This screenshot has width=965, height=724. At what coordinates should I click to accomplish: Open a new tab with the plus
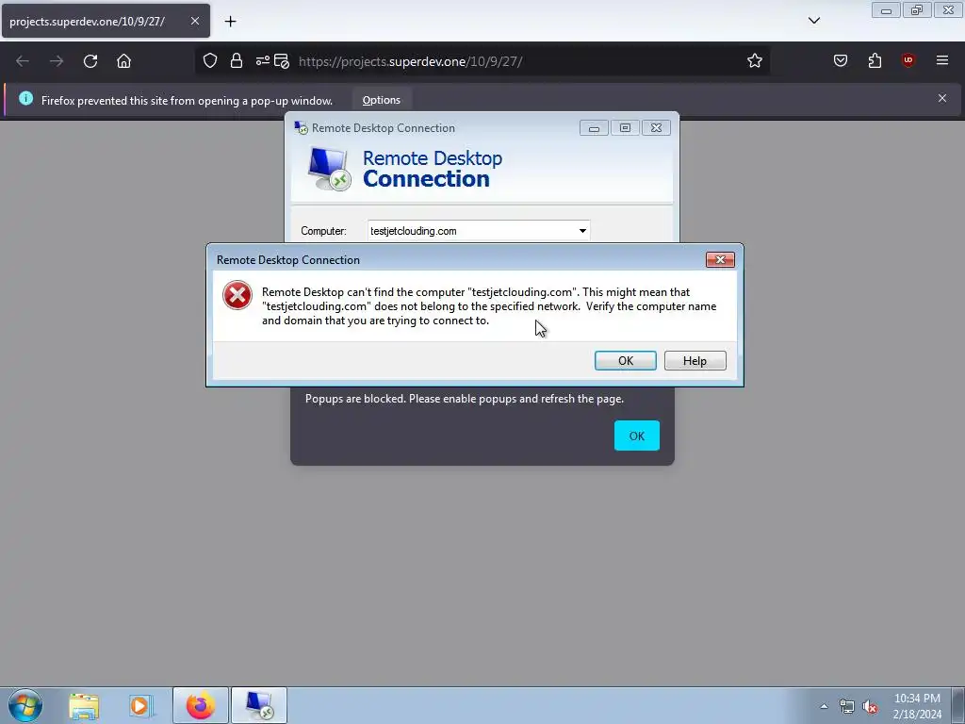tap(230, 22)
